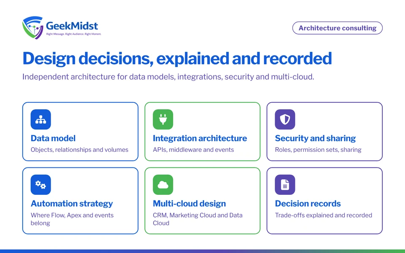This screenshot has width=405, height=253.
Task: Click the Data model hierarchy icon
Action: point(40,119)
